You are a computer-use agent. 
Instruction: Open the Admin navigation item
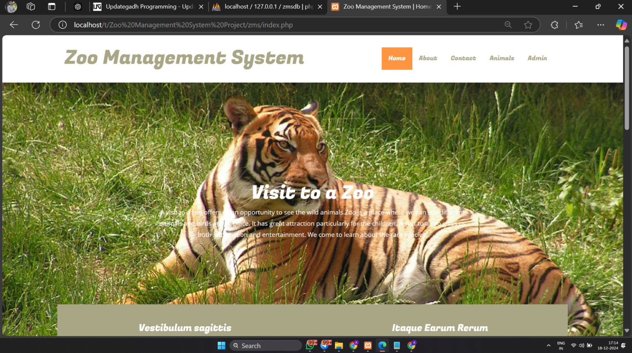(x=537, y=58)
